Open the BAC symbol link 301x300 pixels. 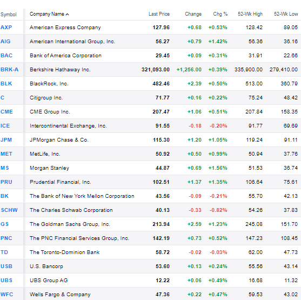(x=6, y=55)
